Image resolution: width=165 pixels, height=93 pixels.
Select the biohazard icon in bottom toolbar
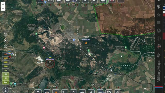click(100, 91)
